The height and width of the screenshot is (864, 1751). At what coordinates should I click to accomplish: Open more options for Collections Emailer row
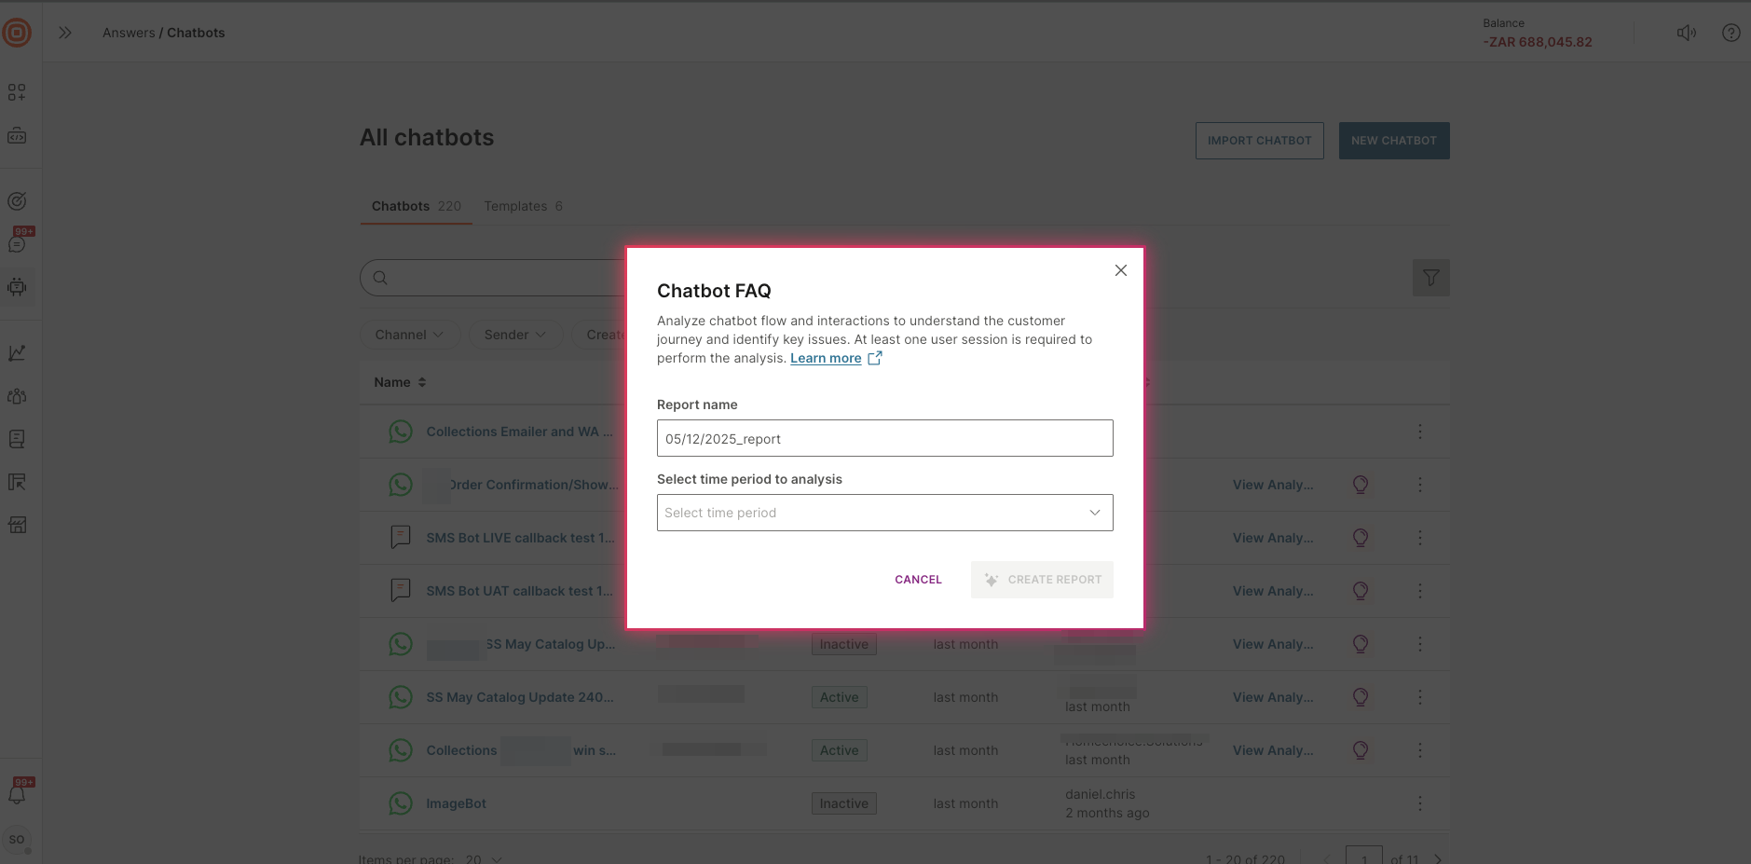1419,432
